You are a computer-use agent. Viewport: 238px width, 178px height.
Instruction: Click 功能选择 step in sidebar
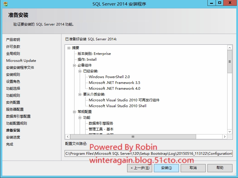point(13,89)
